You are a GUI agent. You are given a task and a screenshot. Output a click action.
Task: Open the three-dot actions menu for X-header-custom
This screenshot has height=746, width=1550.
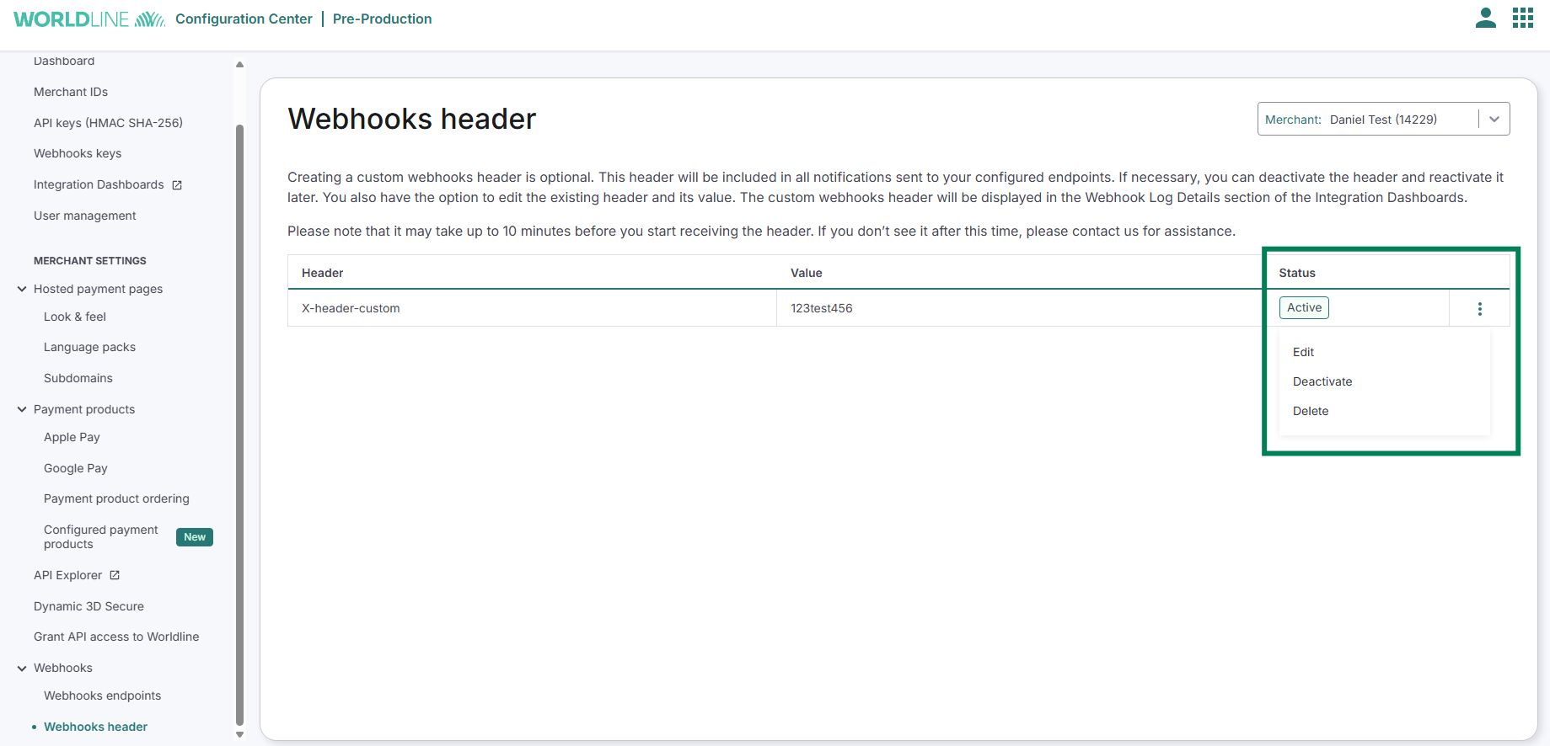pos(1480,309)
